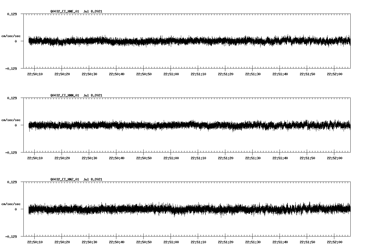The image size is (370, 252).
Task: Select the cm/sec/sec unit label on middle plot
Action: [x=11, y=120]
